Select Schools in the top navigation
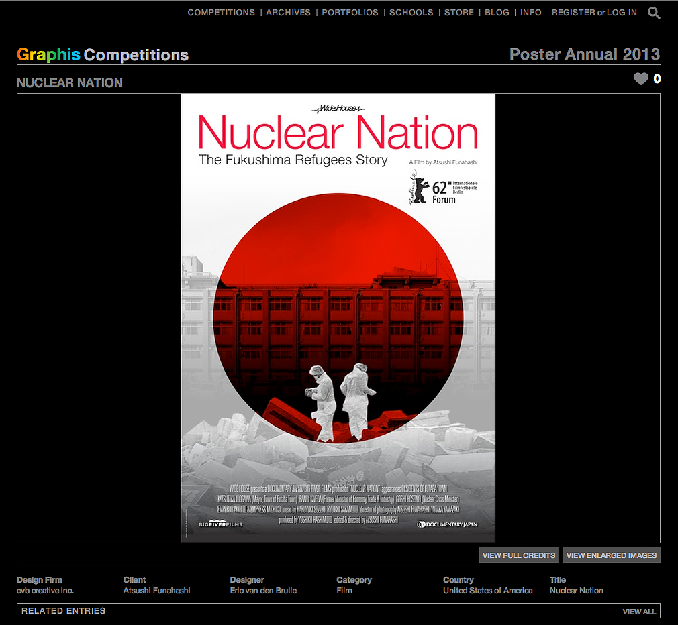678x625 pixels. click(x=411, y=13)
